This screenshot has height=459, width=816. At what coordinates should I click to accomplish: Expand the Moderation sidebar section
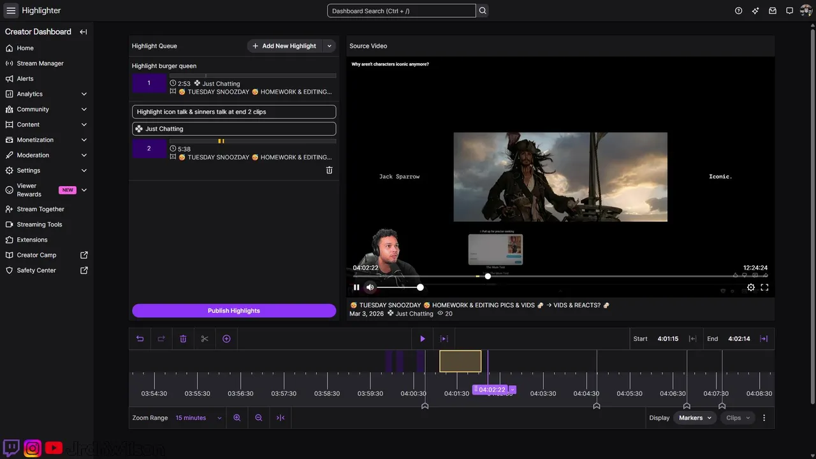[x=84, y=155]
